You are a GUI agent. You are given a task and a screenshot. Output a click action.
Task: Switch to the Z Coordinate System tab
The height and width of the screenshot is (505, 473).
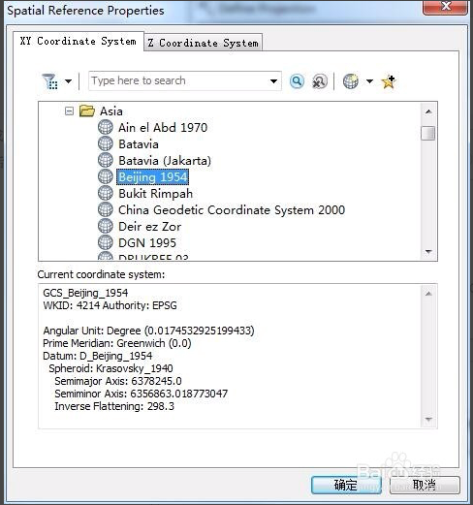coord(204,43)
